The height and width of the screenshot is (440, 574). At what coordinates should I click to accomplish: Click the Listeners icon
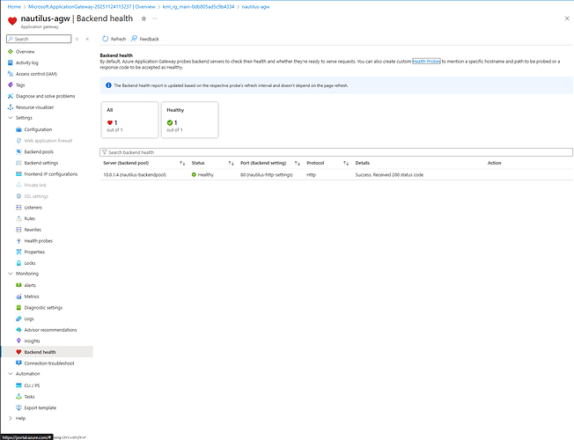tap(18, 208)
